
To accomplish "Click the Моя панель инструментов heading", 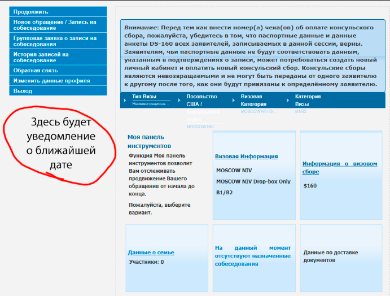I will pos(149,141).
